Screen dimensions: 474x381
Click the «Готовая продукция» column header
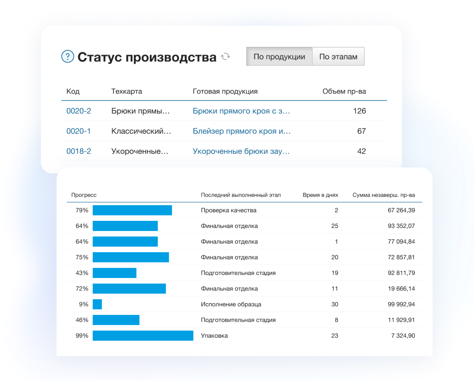(225, 91)
